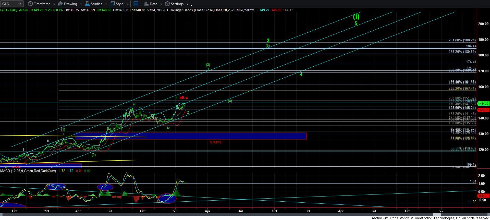Click the 'GLD - Daily ARCX' status text
Image resolution: width=490 pixels, height=220 pixels.
(14, 10)
